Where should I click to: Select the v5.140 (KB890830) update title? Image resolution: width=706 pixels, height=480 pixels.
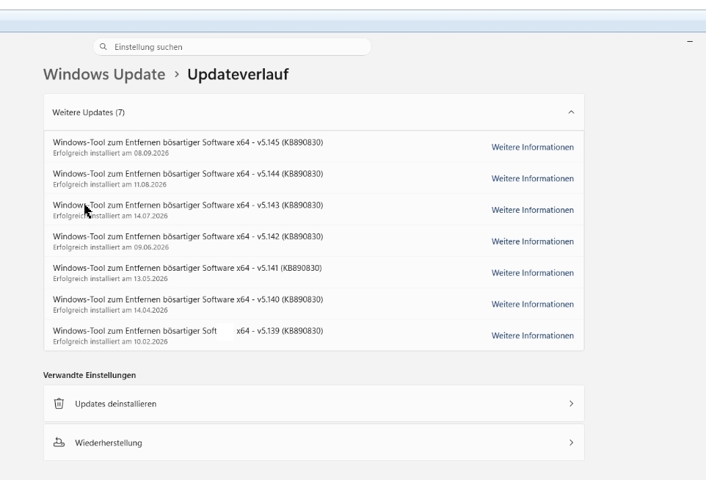pos(188,299)
